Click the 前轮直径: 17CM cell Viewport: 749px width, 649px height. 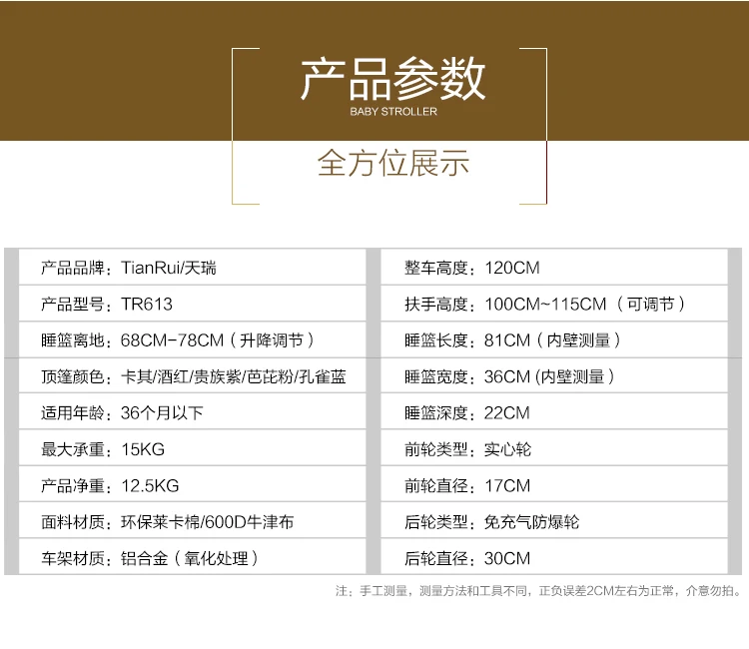(x=554, y=485)
